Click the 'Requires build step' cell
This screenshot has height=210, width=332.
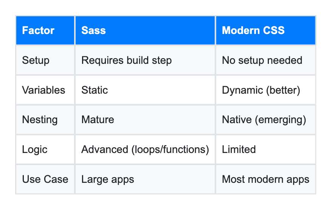pyautogui.click(x=145, y=60)
